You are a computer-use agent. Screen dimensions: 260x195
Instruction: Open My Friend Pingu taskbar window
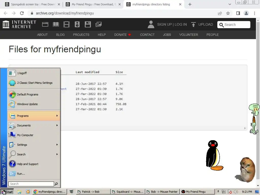[x=197, y=192]
